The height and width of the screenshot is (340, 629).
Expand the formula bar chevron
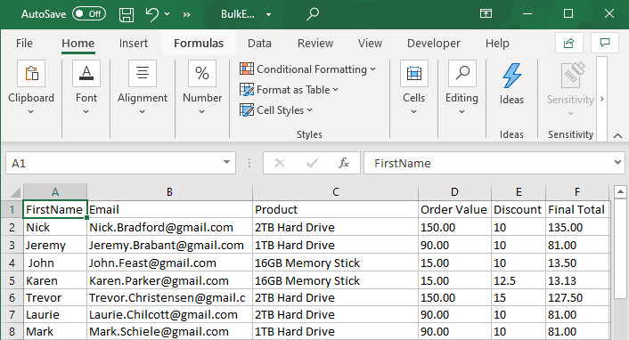click(x=617, y=162)
